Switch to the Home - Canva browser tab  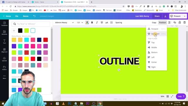[45, 2]
